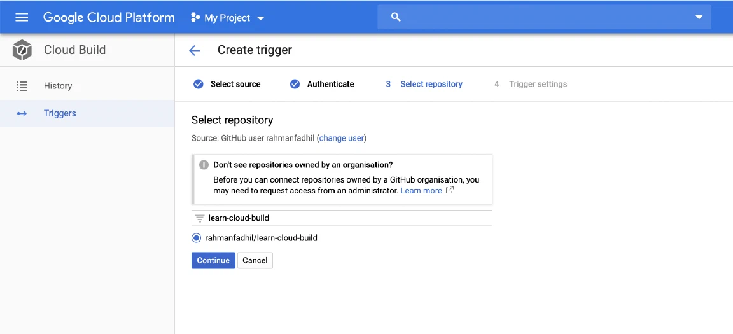
Task: Click the external link icon after Learn more
Action: pyautogui.click(x=450, y=191)
